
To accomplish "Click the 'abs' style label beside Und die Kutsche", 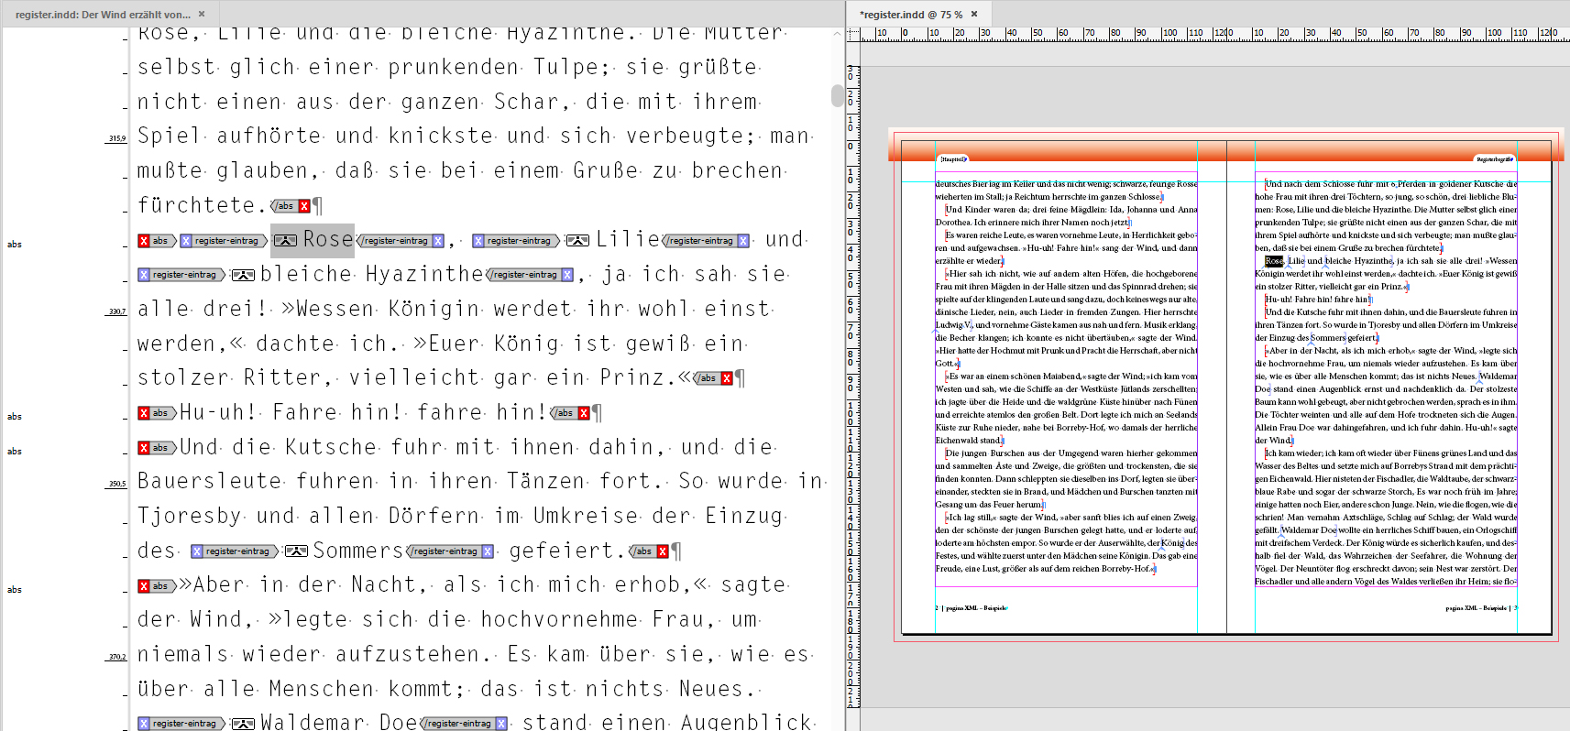I will (x=15, y=452).
